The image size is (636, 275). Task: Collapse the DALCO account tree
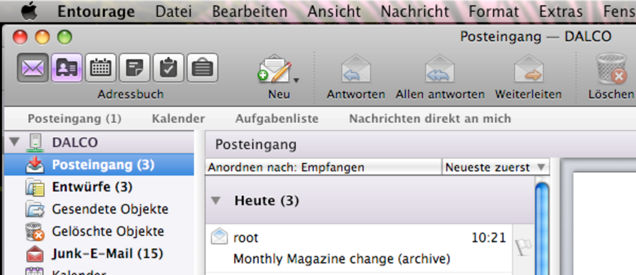[x=14, y=142]
